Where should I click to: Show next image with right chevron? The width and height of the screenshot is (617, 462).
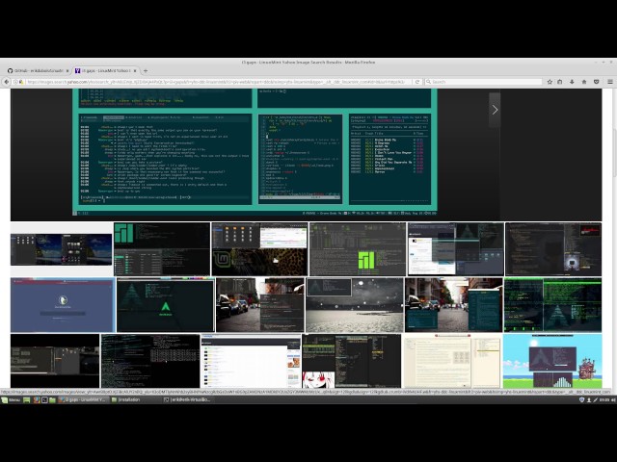pyautogui.click(x=495, y=110)
